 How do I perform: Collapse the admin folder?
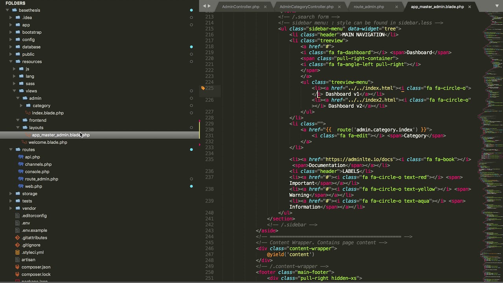click(x=18, y=98)
